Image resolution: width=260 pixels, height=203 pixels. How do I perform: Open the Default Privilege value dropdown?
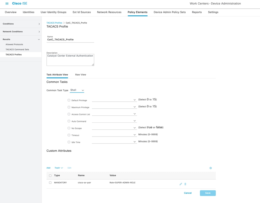click(114, 100)
